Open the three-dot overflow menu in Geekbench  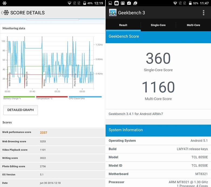coord(203,13)
